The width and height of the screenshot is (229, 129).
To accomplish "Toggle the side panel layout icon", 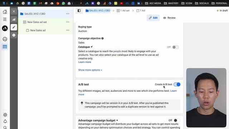I will pos(79,11).
